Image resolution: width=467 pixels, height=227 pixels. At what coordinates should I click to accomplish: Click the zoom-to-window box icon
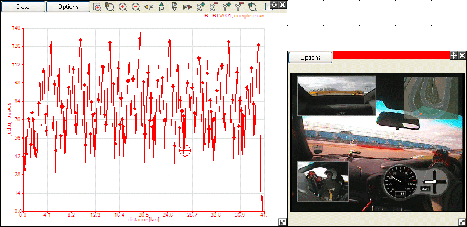click(97, 7)
